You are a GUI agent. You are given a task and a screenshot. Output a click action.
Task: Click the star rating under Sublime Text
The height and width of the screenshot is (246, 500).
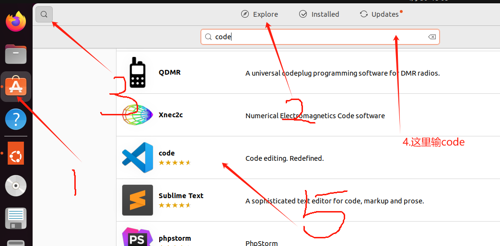pos(174,205)
